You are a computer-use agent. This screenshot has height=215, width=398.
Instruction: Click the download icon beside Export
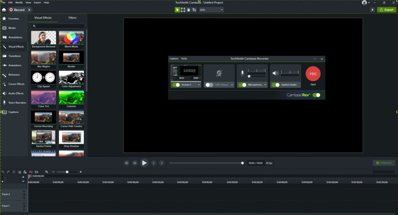pos(372,10)
